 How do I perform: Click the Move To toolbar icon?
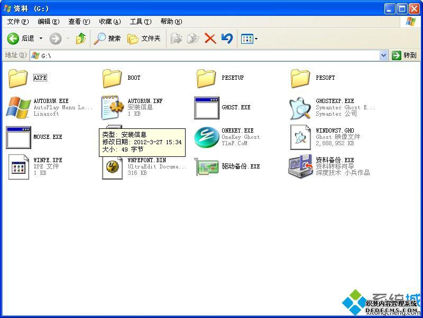coord(176,39)
